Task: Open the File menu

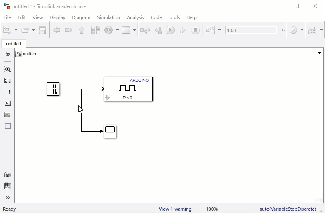Action: (x=7, y=17)
